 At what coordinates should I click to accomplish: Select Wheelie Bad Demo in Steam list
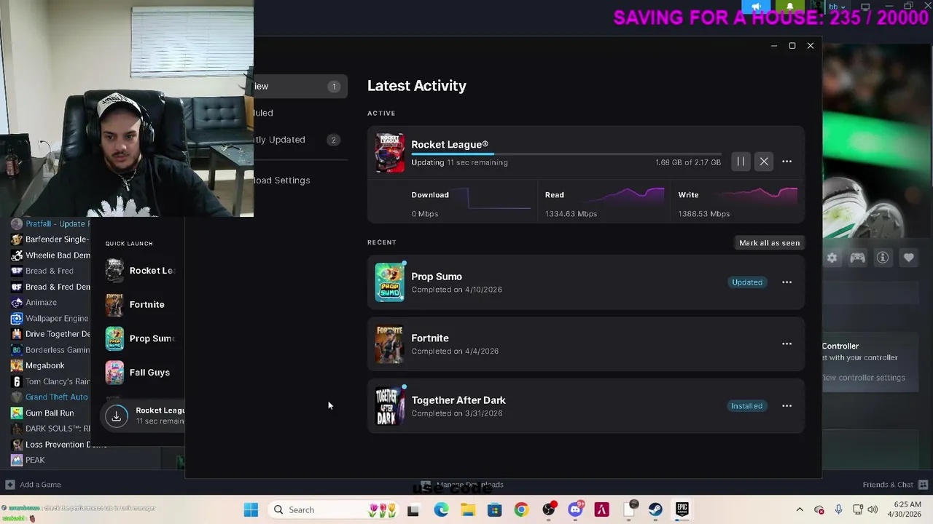coord(50,255)
